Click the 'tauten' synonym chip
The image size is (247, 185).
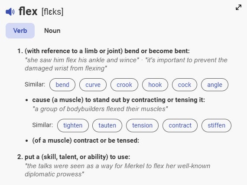pos(107,125)
